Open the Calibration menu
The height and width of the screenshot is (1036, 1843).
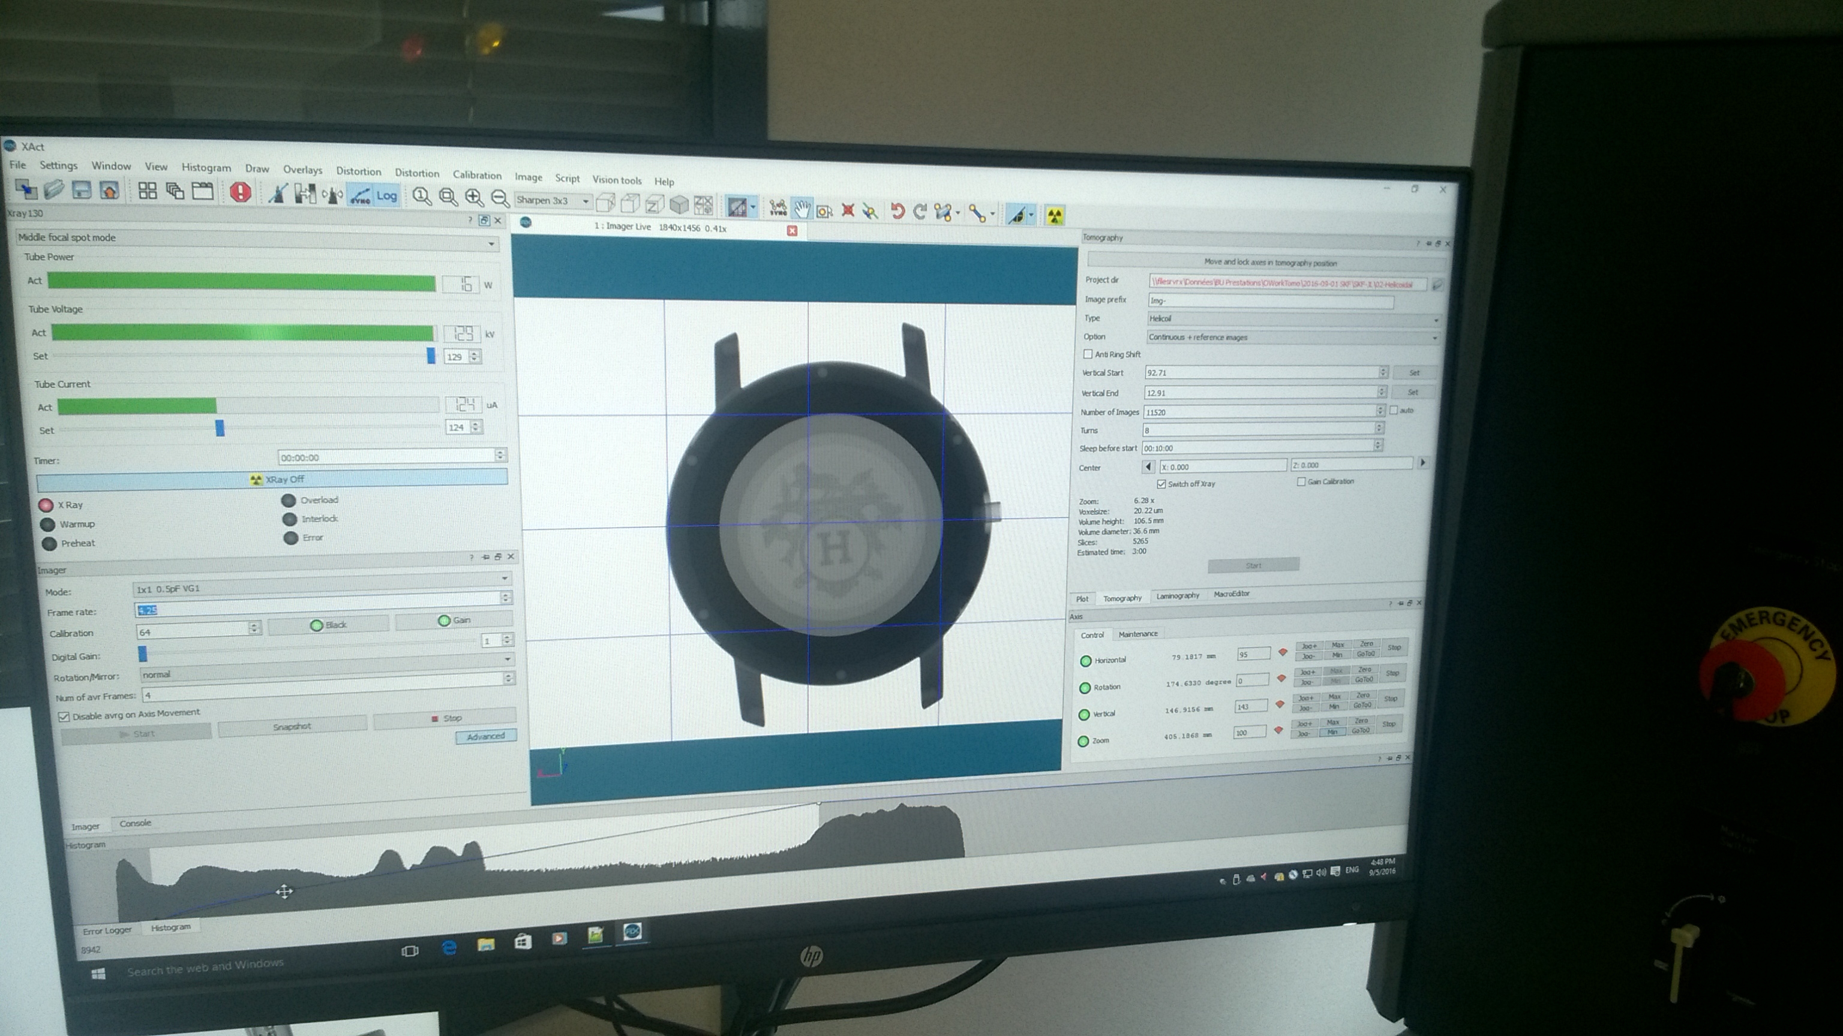476,174
